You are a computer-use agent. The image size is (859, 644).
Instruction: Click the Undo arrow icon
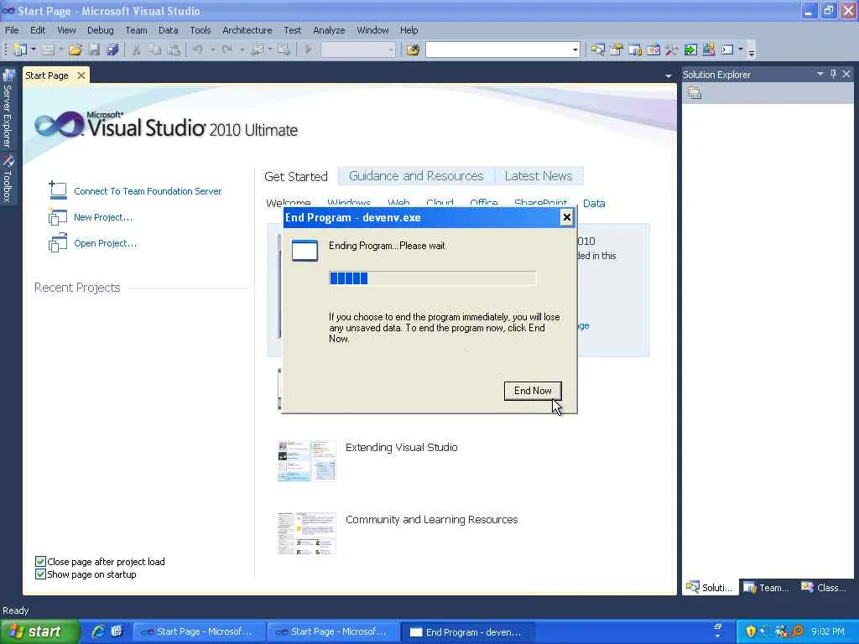click(x=198, y=49)
